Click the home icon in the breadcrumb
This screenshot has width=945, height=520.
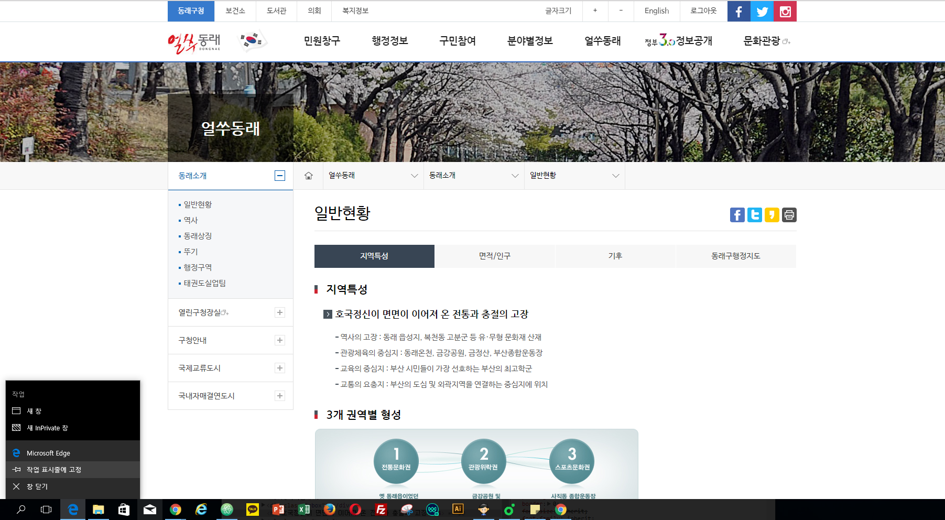(x=308, y=176)
